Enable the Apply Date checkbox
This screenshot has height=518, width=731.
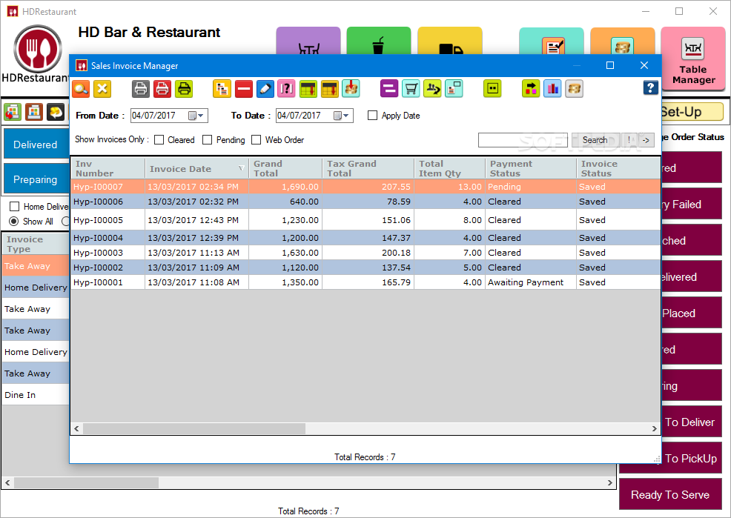[x=372, y=115]
